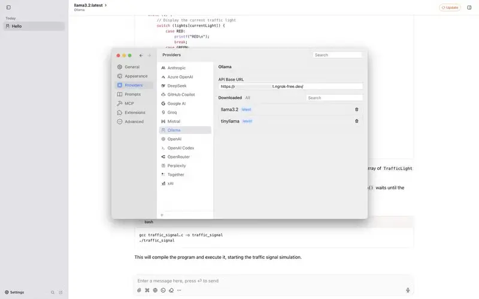This screenshot has width=479, height=299.
Task: Open MCP settings section
Action: click(x=134, y=103)
